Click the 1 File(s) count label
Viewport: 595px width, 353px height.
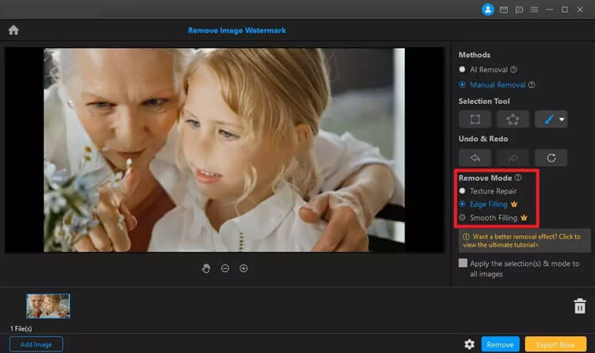click(21, 328)
